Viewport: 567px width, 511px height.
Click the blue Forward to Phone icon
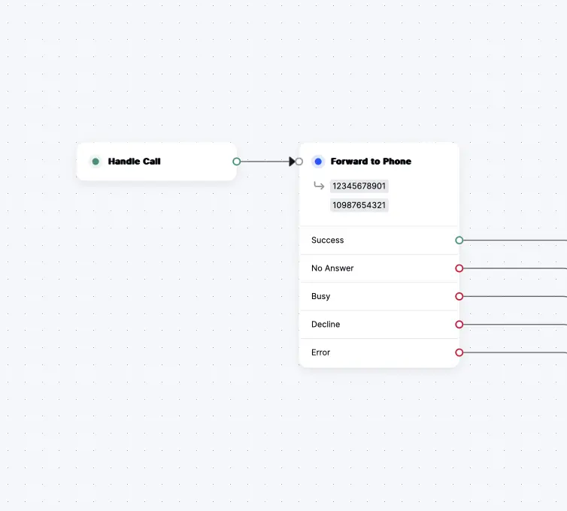[318, 162]
